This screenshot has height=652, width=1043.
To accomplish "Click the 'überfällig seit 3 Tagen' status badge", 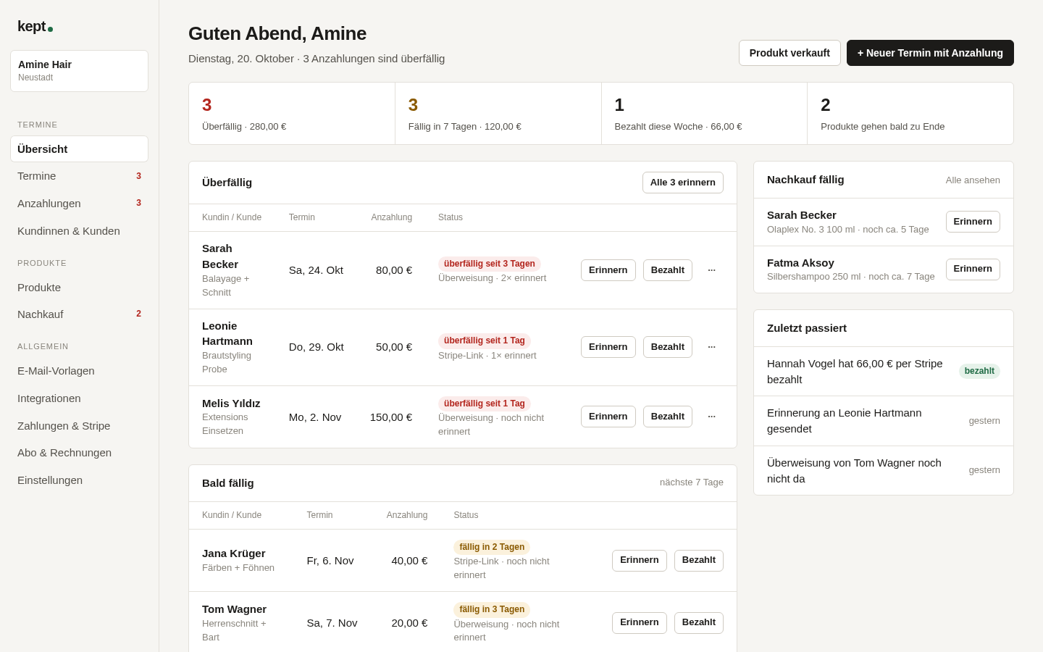I will click(490, 264).
